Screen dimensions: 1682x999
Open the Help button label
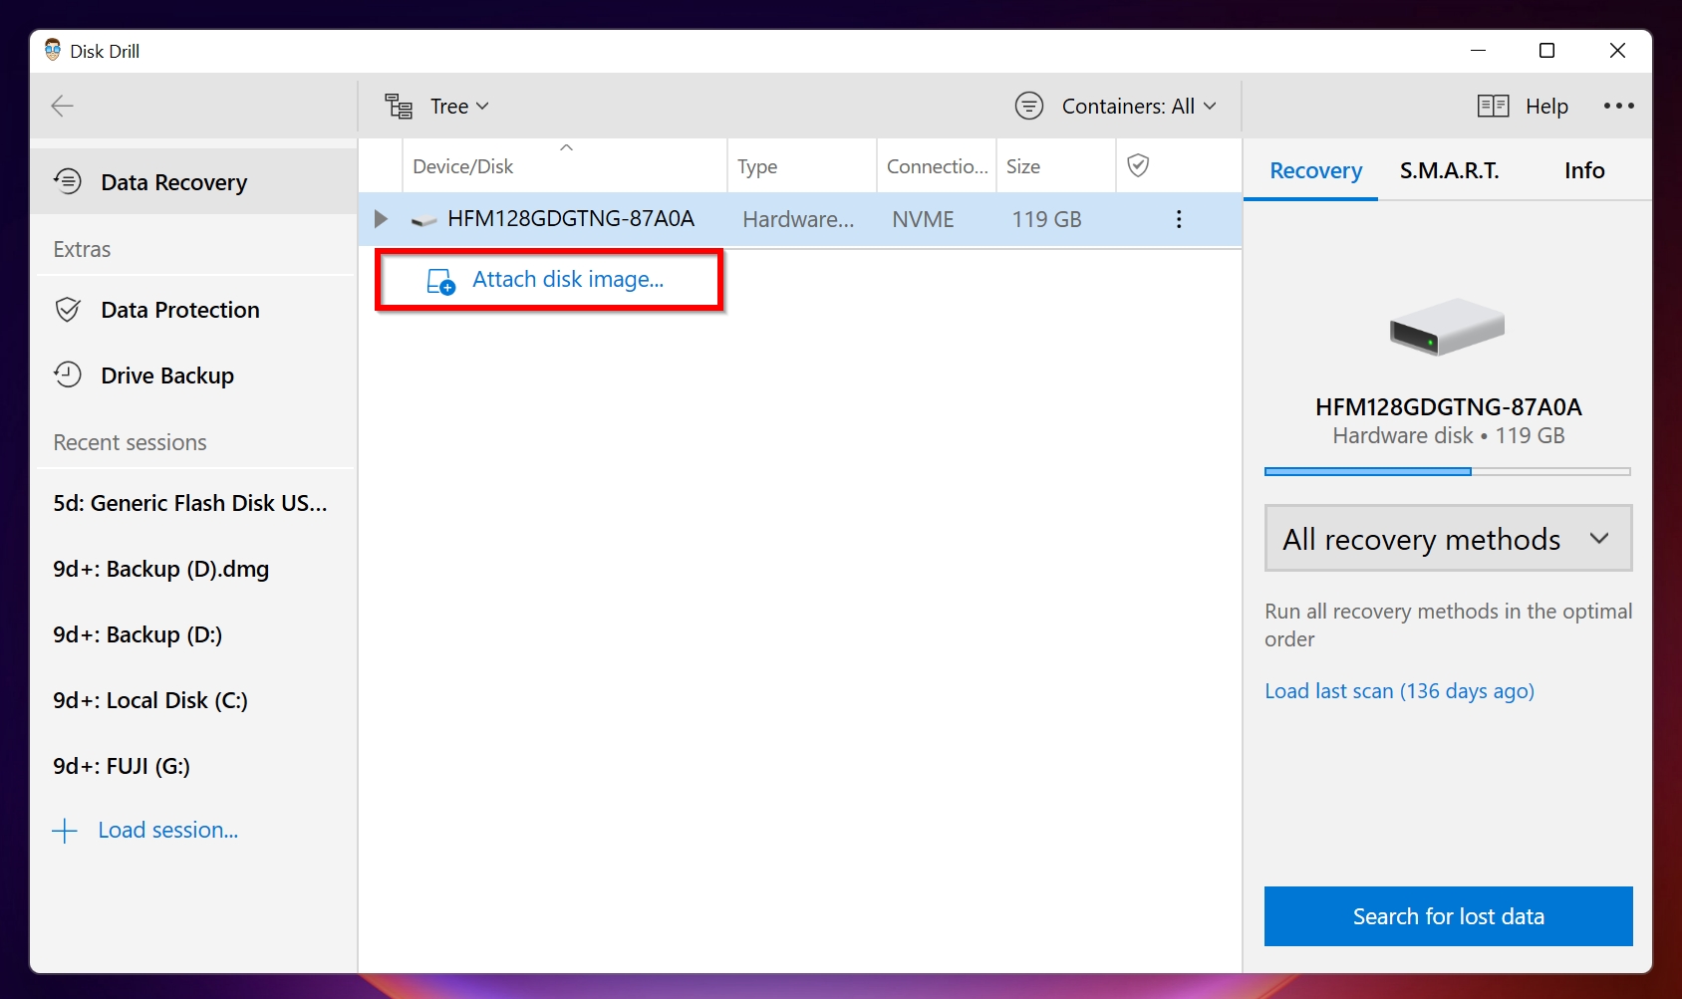pos(1546,107)
